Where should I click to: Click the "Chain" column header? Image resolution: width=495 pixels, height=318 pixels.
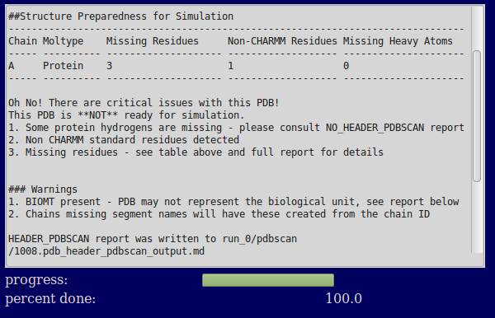pyautogui.click(x=23, y=41)
